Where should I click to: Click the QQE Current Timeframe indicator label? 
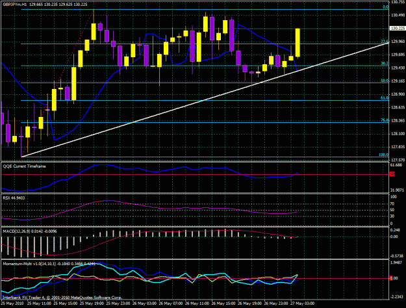(x=24, y=166)
